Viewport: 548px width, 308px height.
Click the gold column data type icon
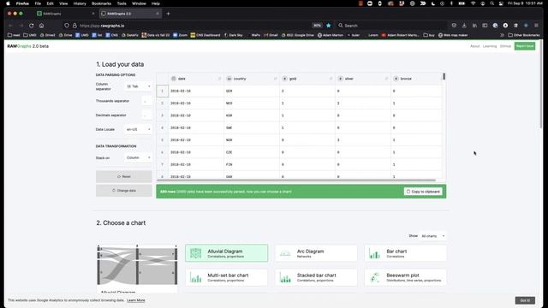[284, 79]
